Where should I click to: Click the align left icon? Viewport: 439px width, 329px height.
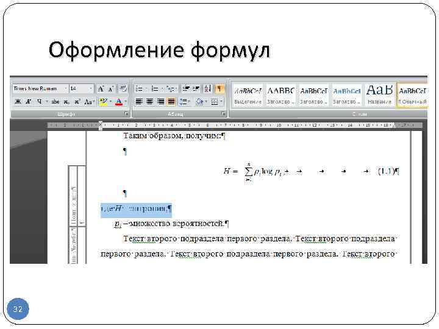(139, 102)
